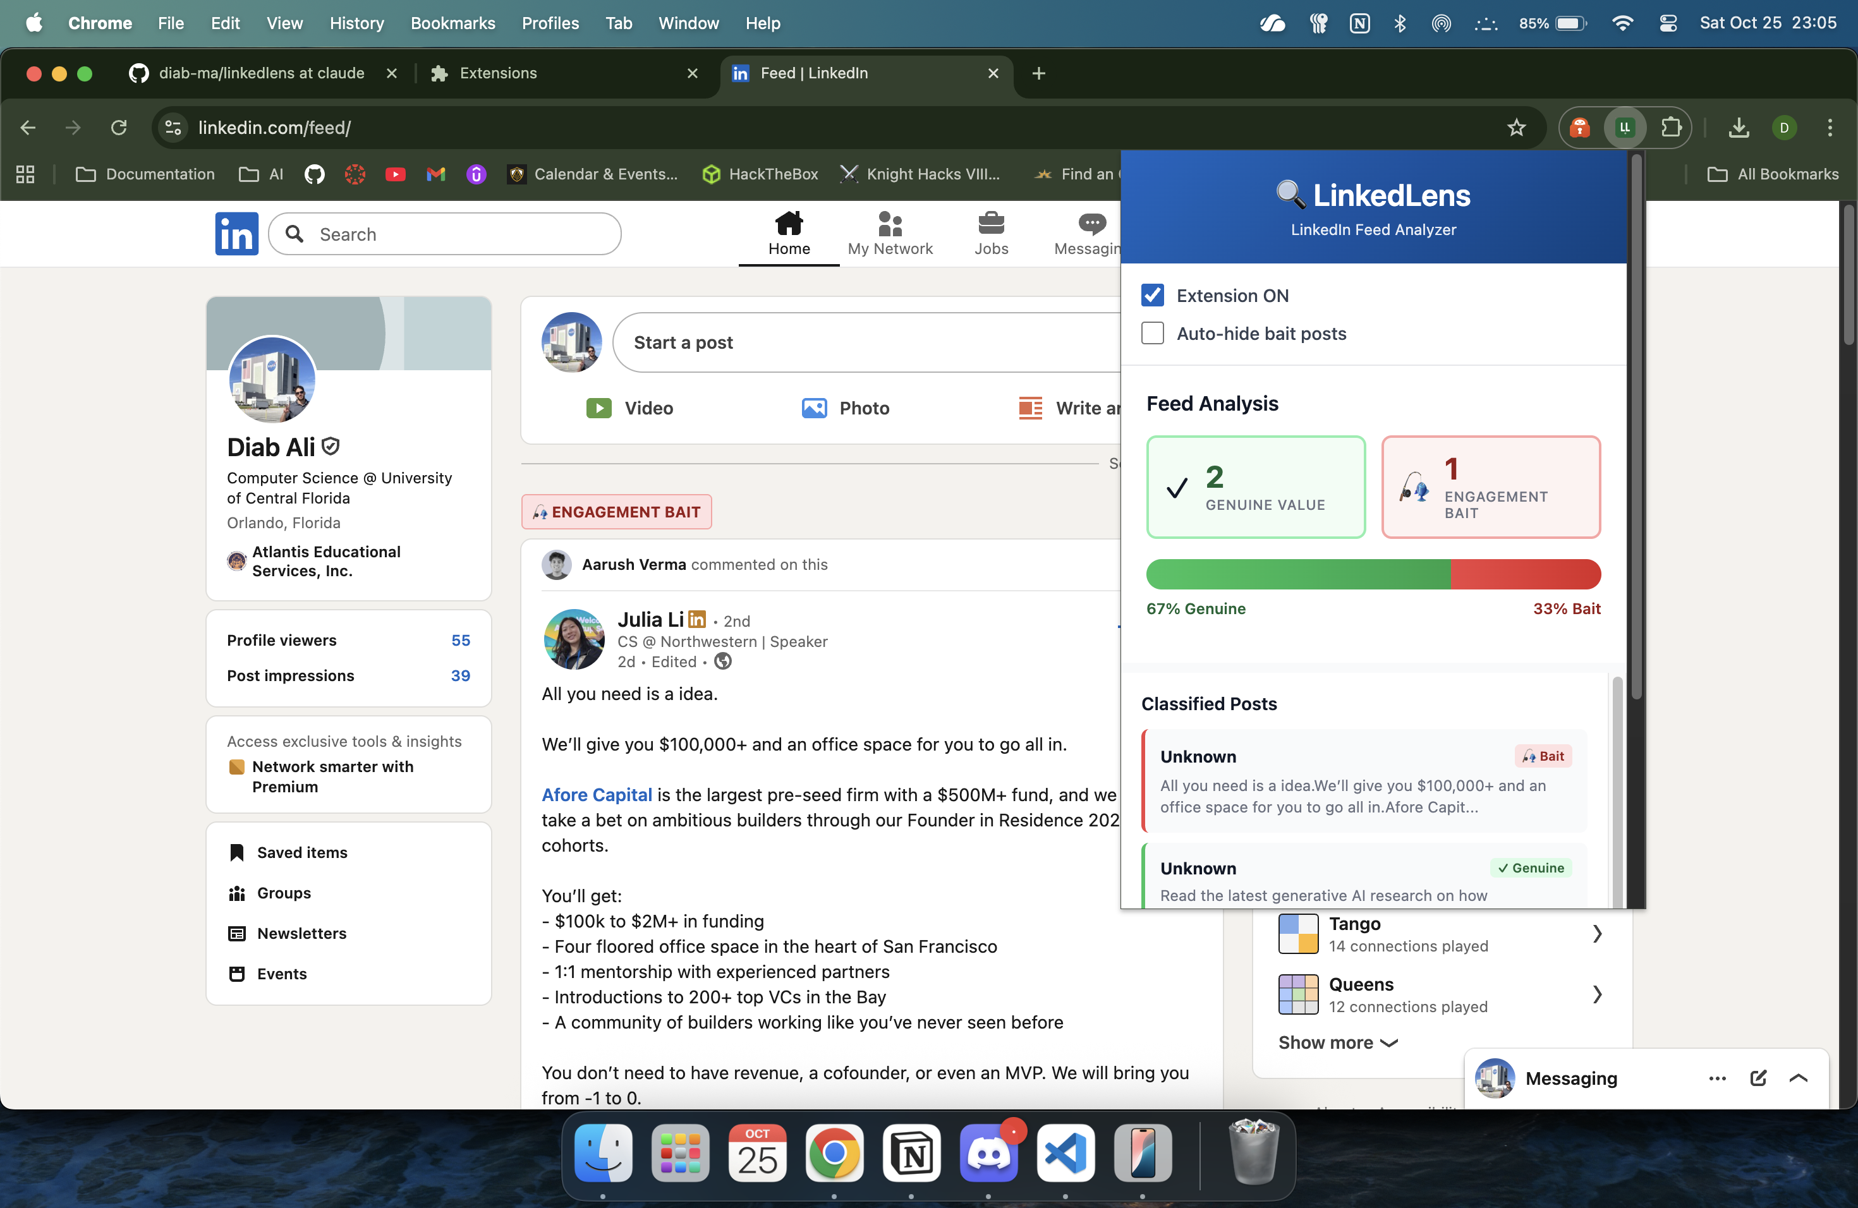Click the LinkedIn Search field

[x=445, y=234]
